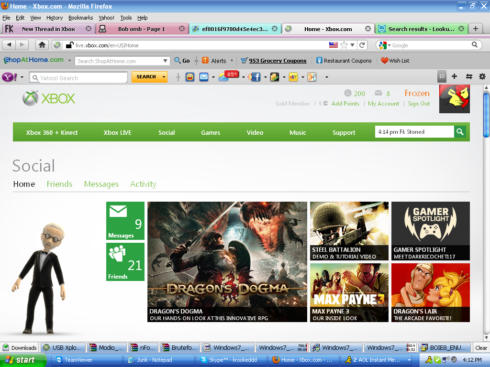
Task: Open the URL bar history dropdown arrow
Action: coord(353,45)
